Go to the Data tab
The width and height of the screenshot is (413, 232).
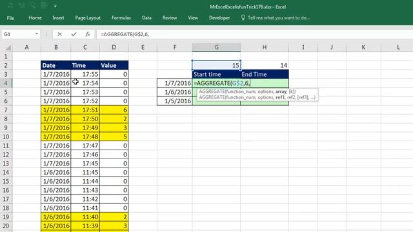(146, 18)
